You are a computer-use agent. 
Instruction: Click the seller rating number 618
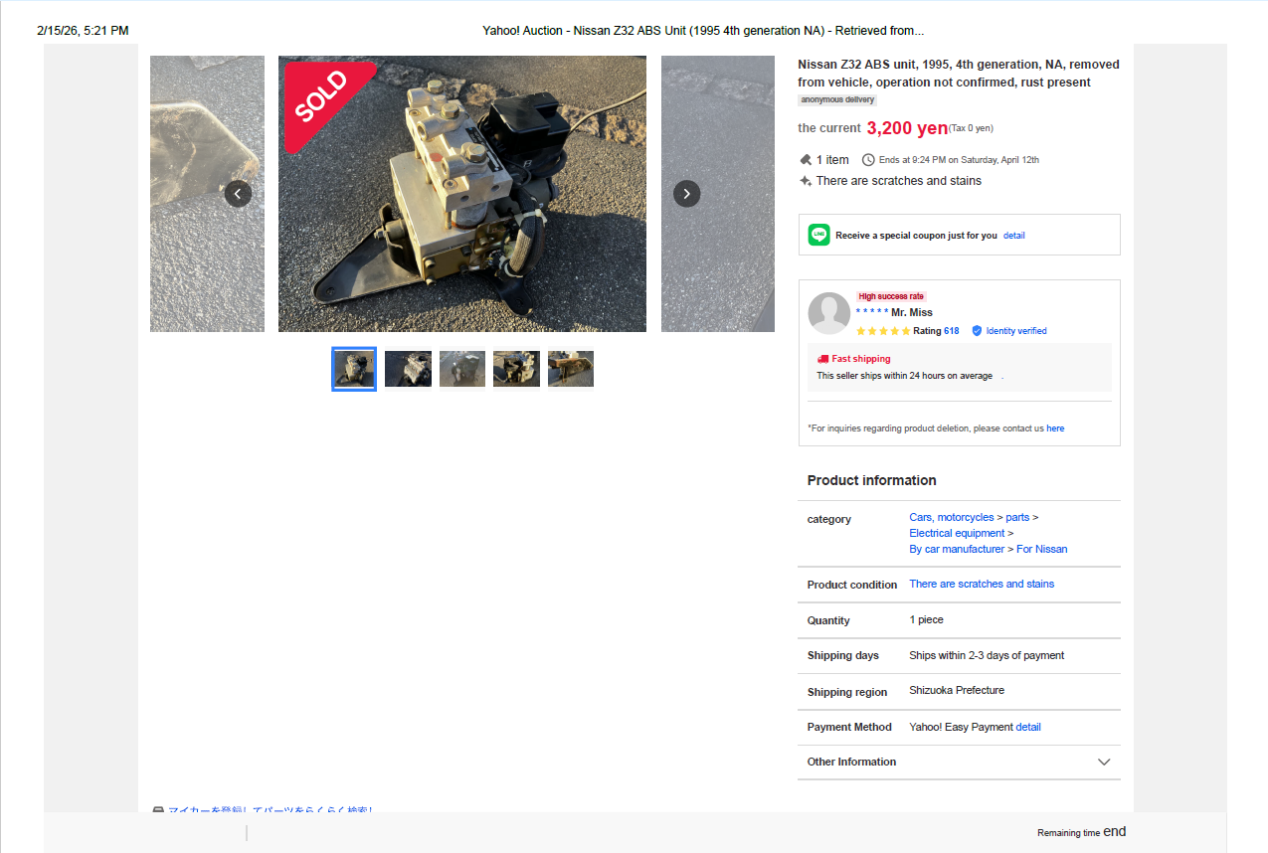(952, 331)
